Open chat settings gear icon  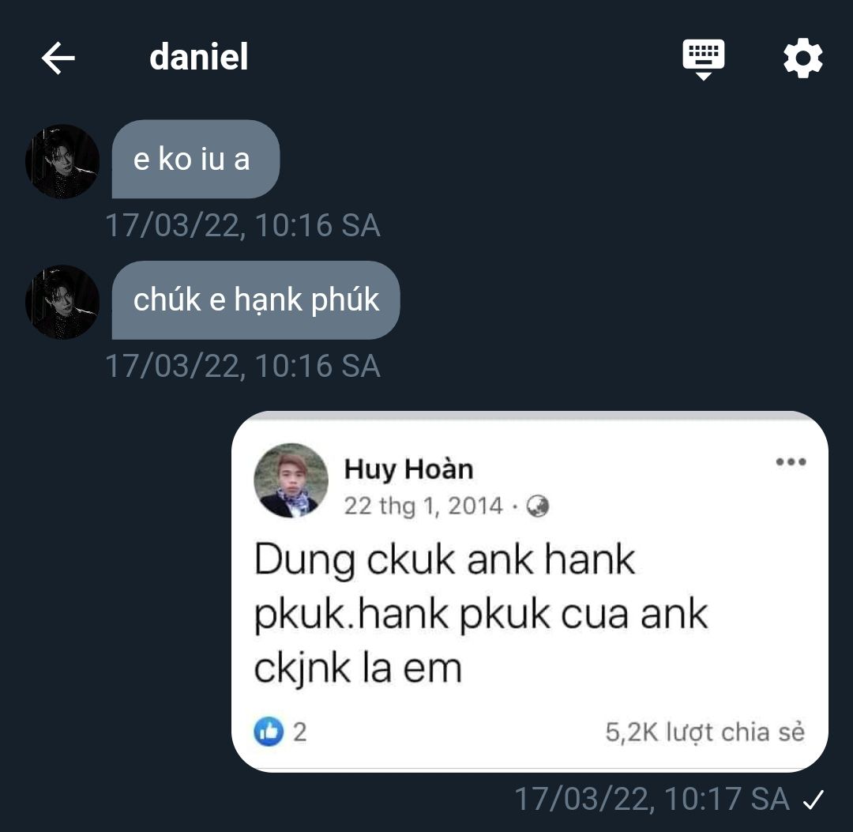tap(803, 58)
